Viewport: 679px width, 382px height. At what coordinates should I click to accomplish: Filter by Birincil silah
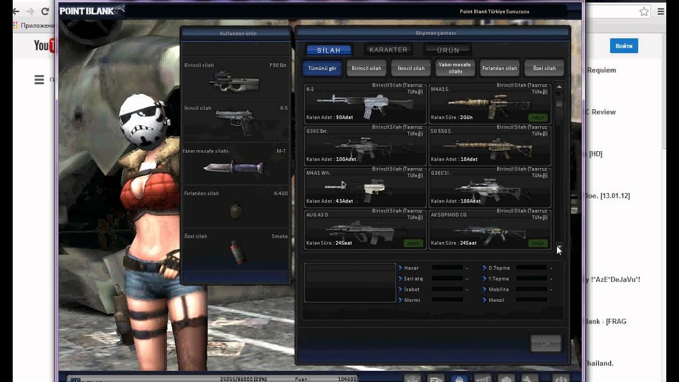[x=367, y=68]
